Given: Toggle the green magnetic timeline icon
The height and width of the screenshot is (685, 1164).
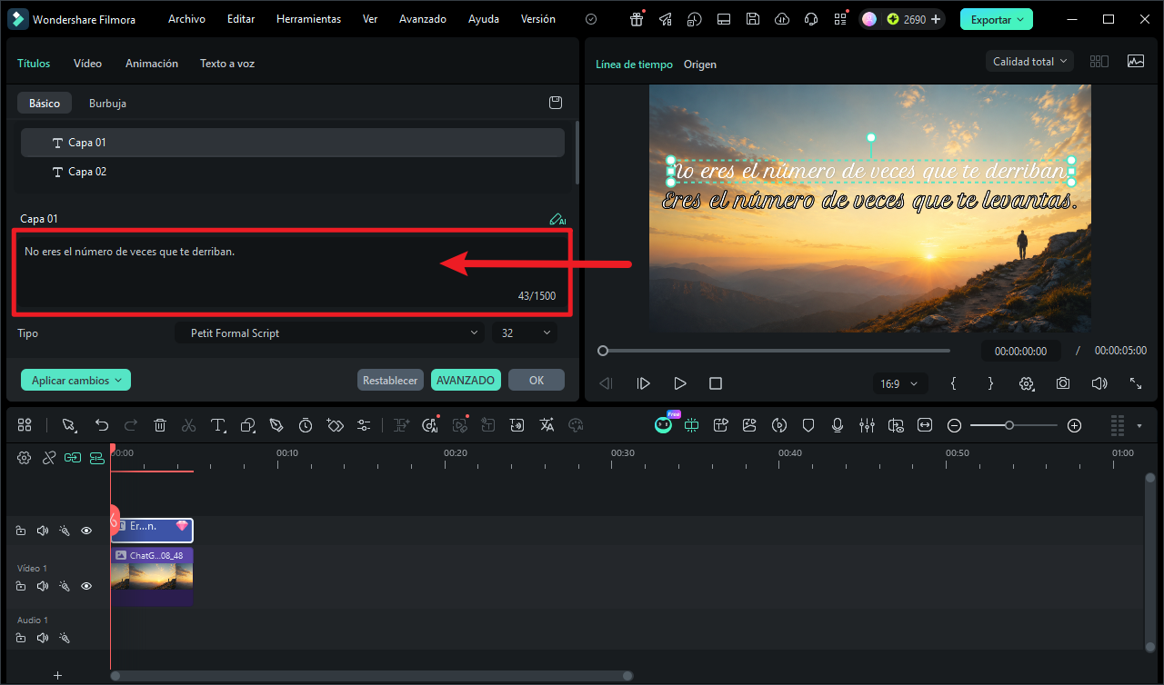Looking at the screenshot, I should (96, 458).
